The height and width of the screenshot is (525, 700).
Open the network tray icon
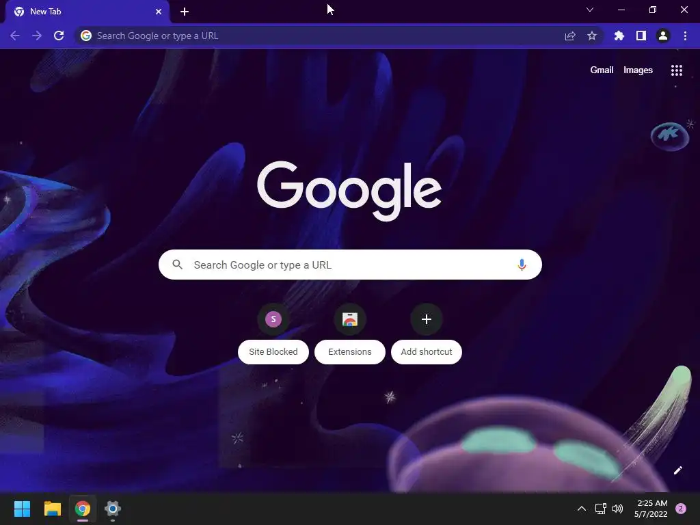coord(600,509)
